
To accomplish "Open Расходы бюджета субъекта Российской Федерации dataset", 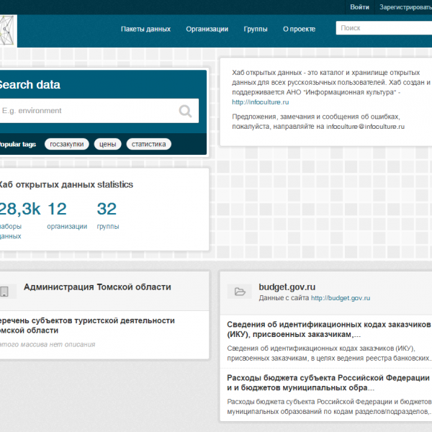I will click(x=328, y=383).
